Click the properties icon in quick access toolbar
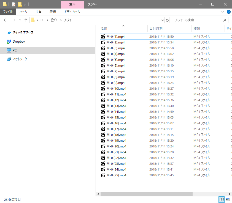This screenshot has height=203, width=232. click(14, 4)
